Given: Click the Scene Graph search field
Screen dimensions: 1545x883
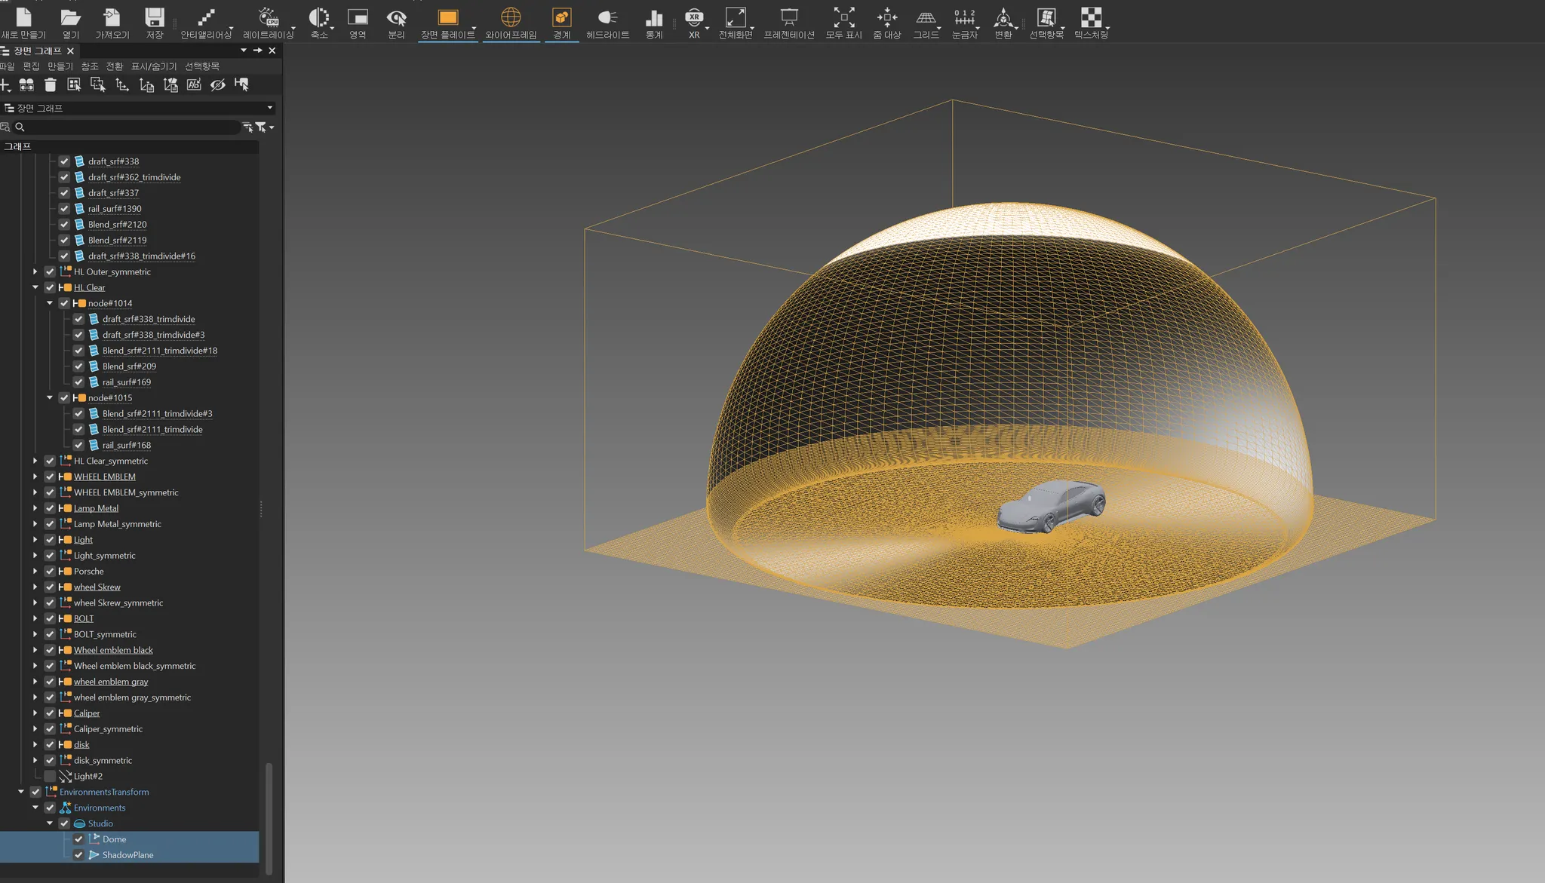Looking at the screenshot, I should (x=132, y=127).
